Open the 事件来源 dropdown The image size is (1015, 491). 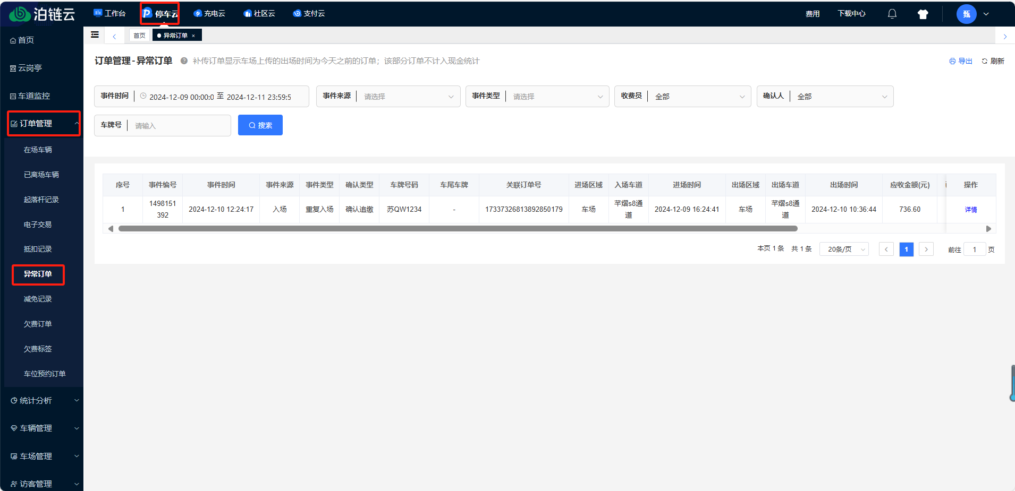click(x=388, y=96)
